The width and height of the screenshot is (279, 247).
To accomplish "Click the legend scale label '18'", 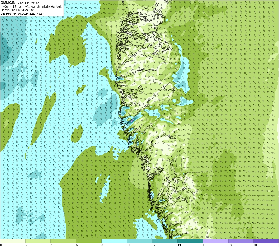I will (230, 245).
